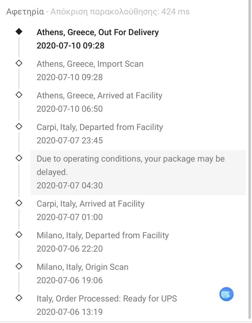Screen dimensions: 252x323
Task: Select the Athens, Greece, Import Scan entry
Action: tap(90, 64)
